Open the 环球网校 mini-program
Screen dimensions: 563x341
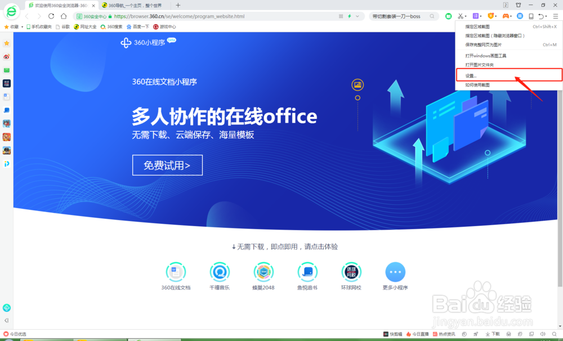pos(351,276)
